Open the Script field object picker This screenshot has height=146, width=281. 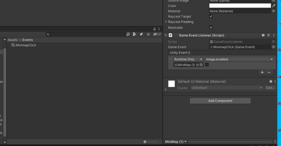[x=274, y=42]
